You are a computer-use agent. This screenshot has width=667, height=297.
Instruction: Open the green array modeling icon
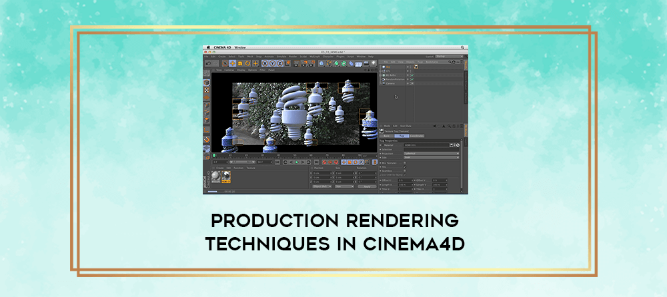pos(344,63)
